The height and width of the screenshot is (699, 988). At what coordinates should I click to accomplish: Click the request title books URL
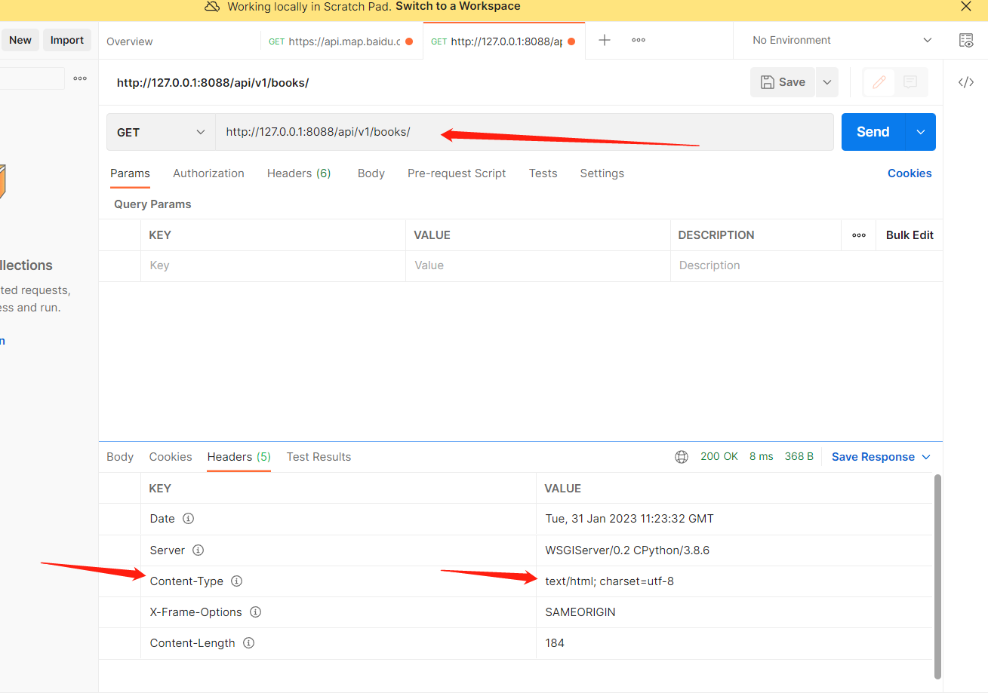point(213,83)
